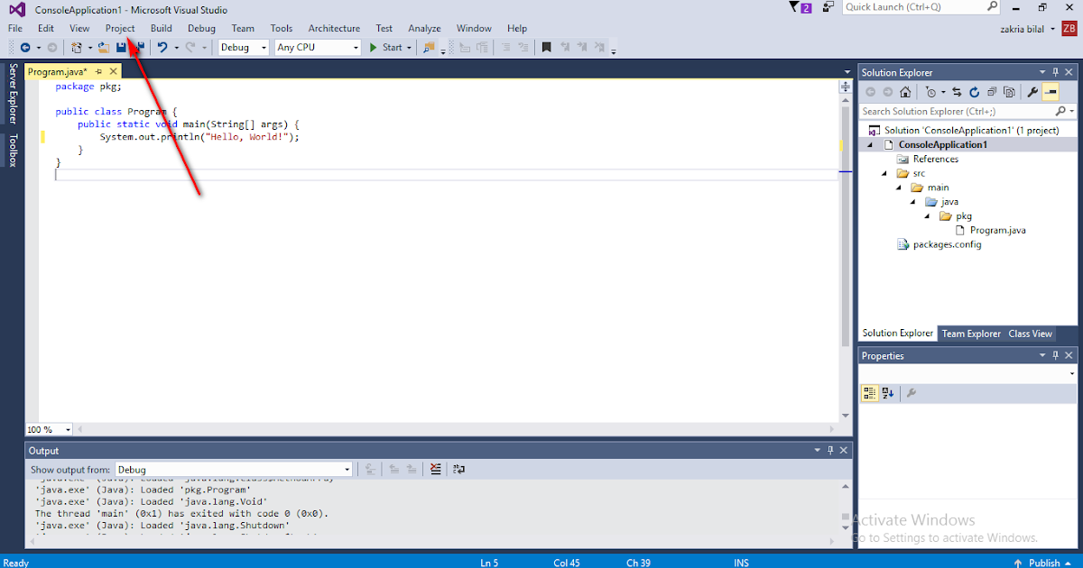Open the Architecture menu
This screenshot has width=1083, height=568.
pos(334,28)
